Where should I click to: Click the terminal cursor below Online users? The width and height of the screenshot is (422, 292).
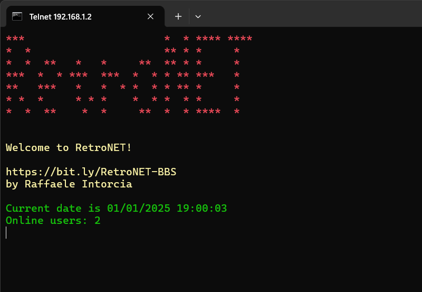[6, 232]
